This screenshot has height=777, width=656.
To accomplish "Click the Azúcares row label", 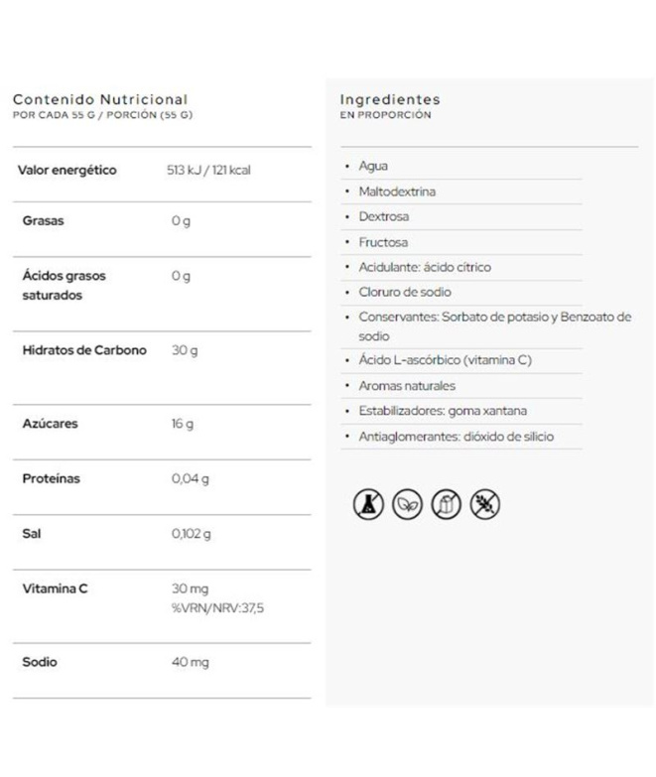I will [x=50, y=424].
